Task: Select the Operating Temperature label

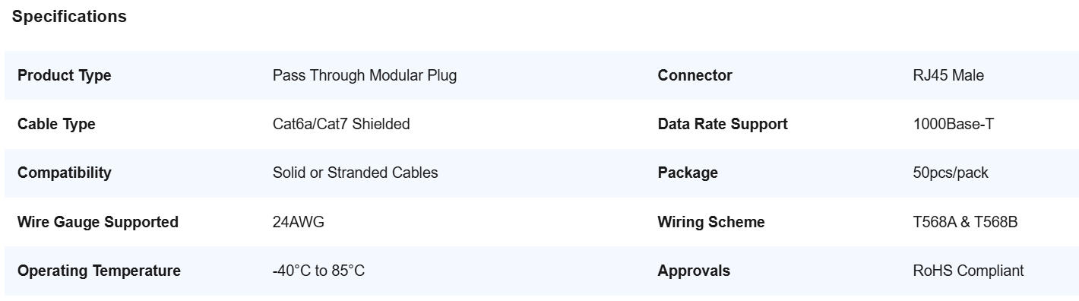Action: click(99, 271)
